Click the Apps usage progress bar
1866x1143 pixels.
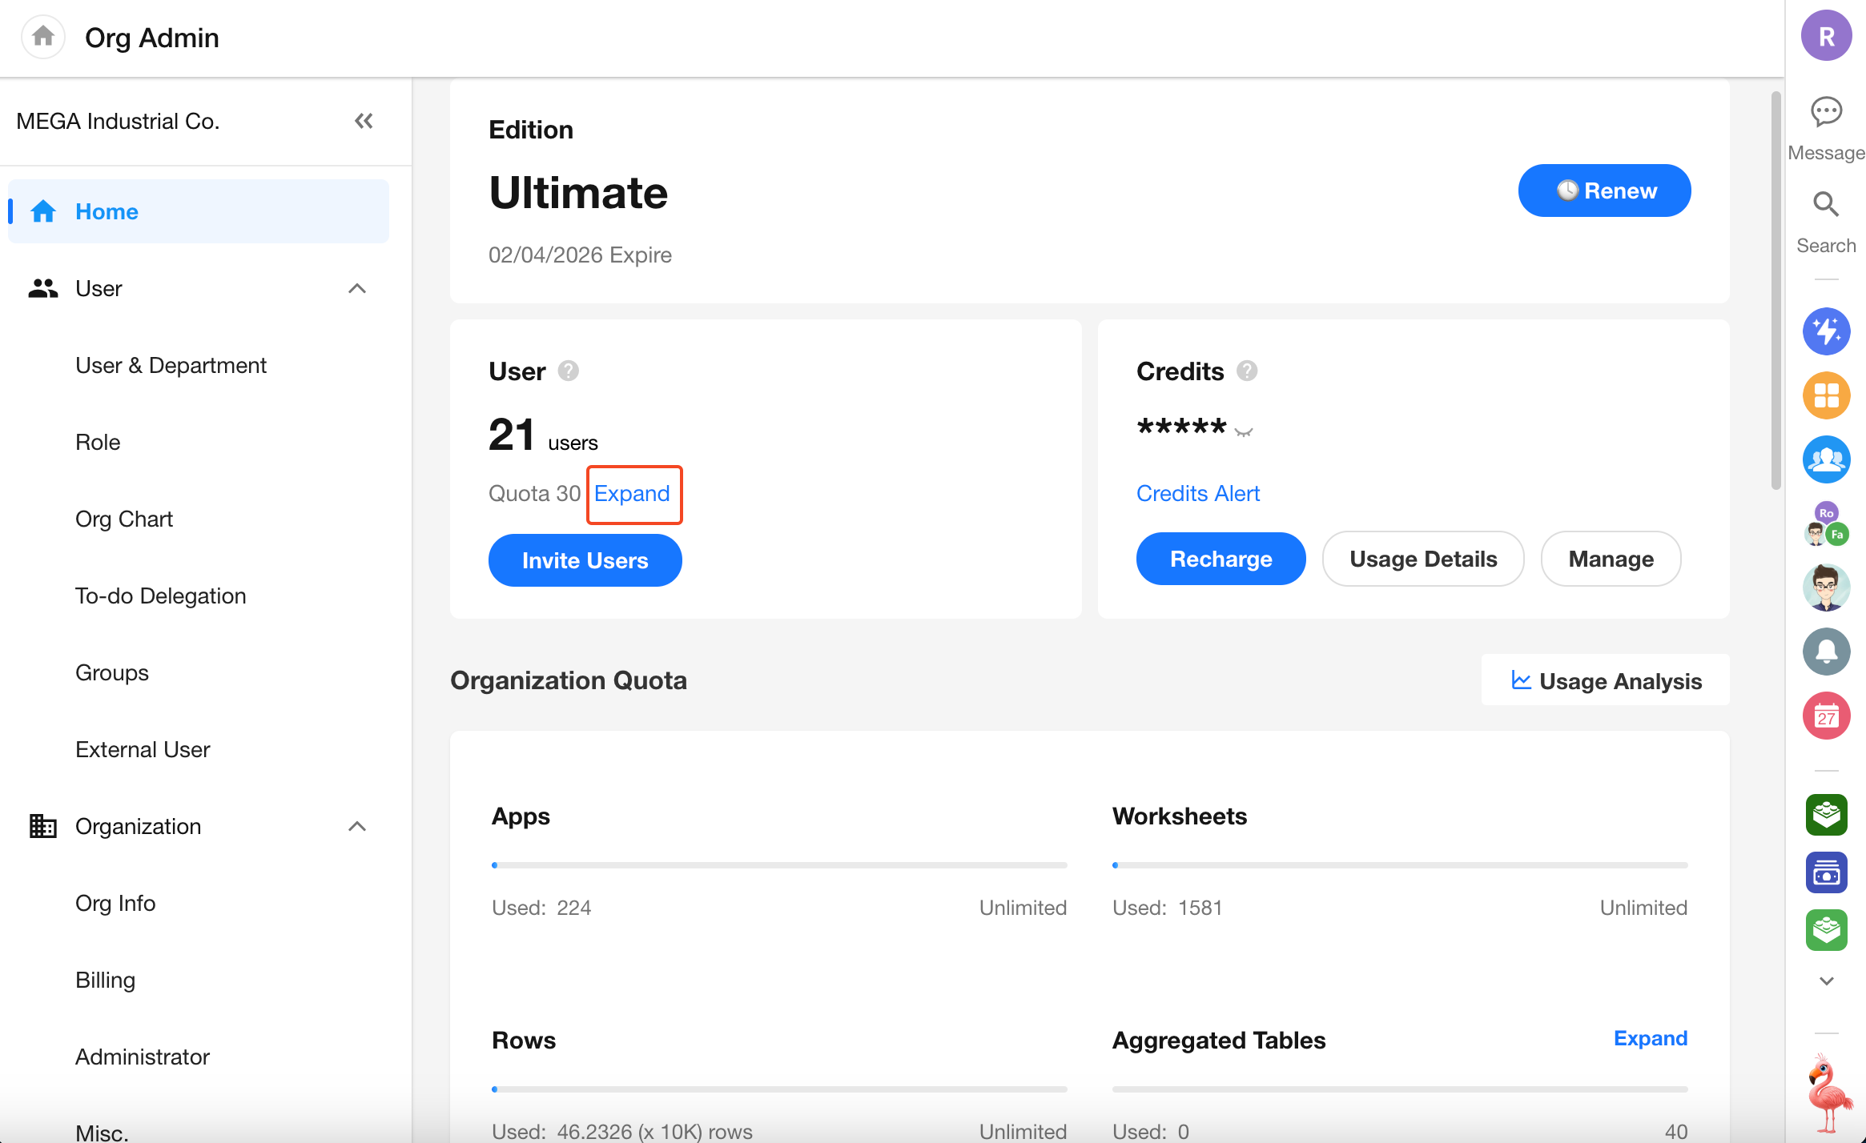tap(778, 865)
